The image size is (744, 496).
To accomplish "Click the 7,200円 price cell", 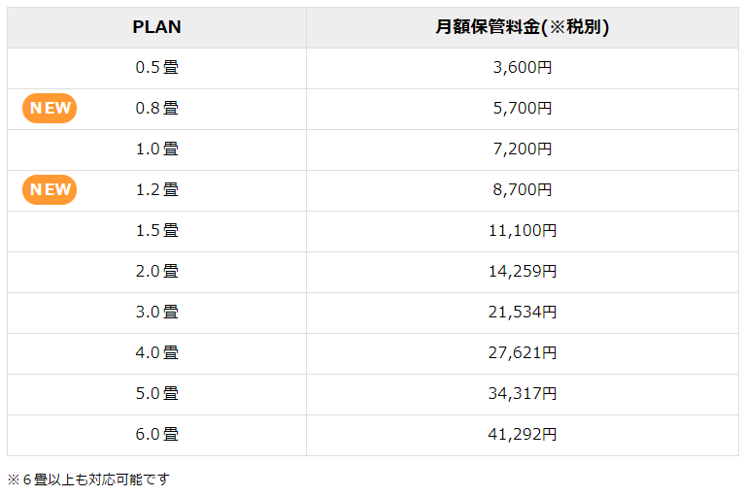I will [x=522, y=149].
